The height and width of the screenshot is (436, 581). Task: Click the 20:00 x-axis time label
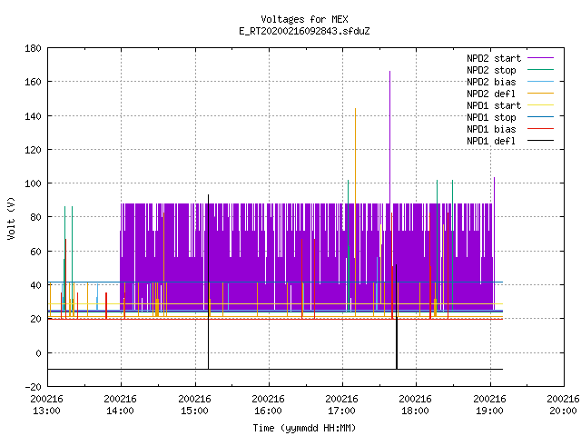pyautogui.click(x=563, y=411)
